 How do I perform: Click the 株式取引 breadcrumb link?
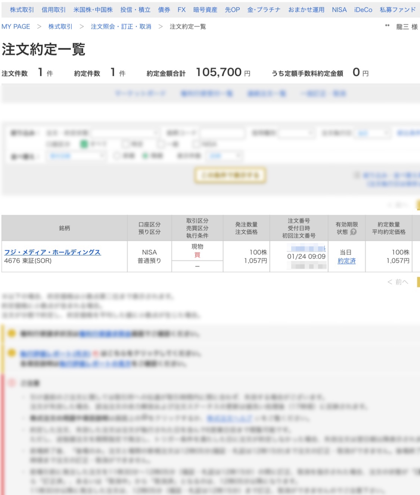[60, 27]
